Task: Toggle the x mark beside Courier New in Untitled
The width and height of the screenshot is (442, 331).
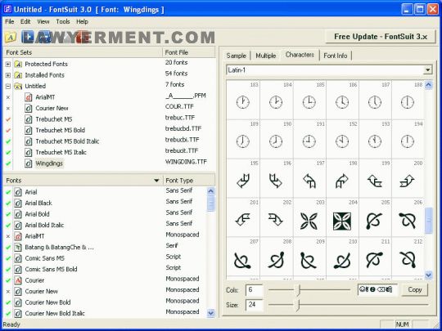Action: (8, 109)
